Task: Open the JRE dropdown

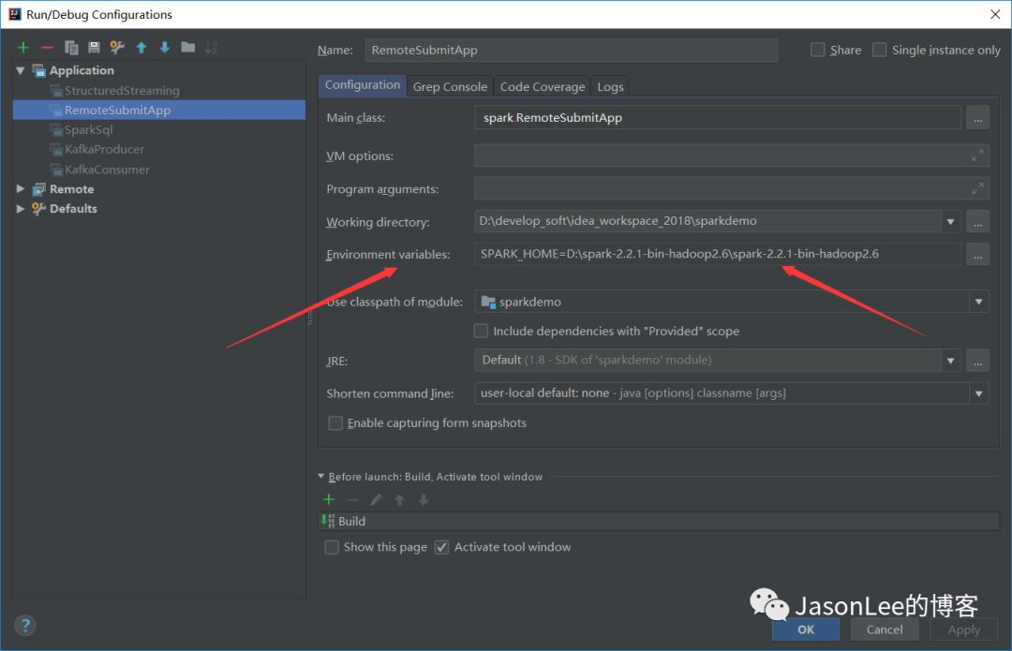Action: coord(950,360)
